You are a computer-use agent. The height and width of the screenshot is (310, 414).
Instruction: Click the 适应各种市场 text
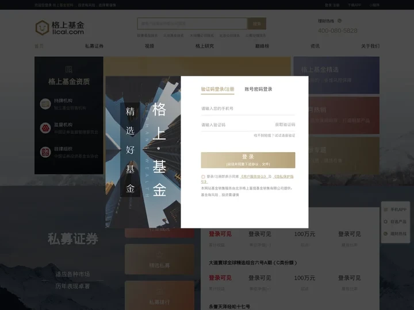click(72, 274)
